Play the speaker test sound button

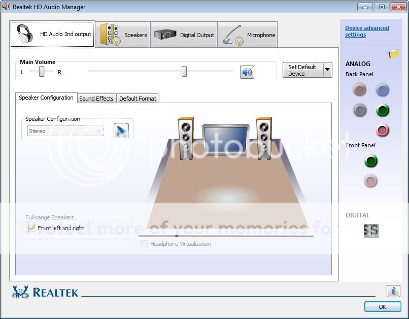click(x=121, y=131)
